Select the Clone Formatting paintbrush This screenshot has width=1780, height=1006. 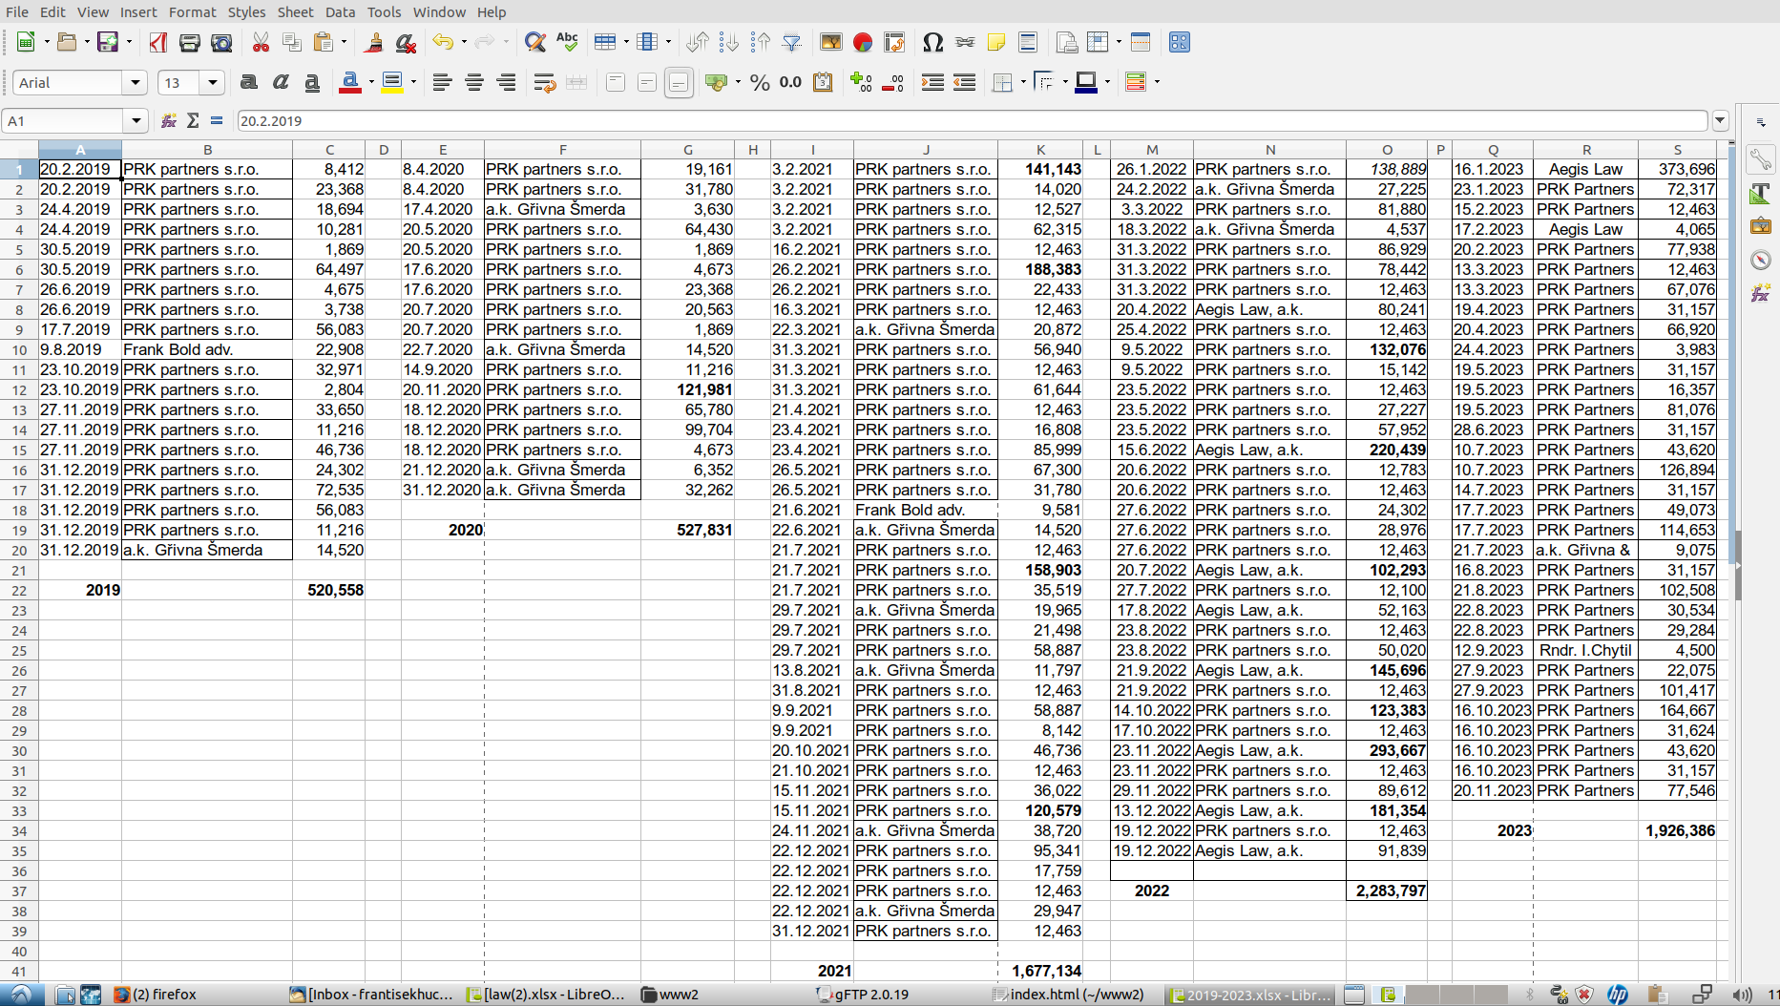coord(374,42)
